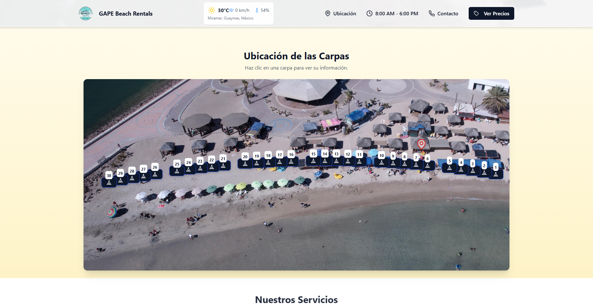The width and height of the screenshot is (593, 304).
Task: Select tent 16 on the map
Action: (x=291, y=161)
